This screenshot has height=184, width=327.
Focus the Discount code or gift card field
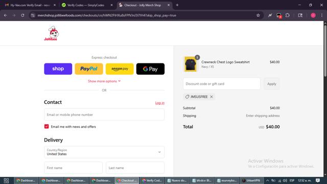pos(221,84)
